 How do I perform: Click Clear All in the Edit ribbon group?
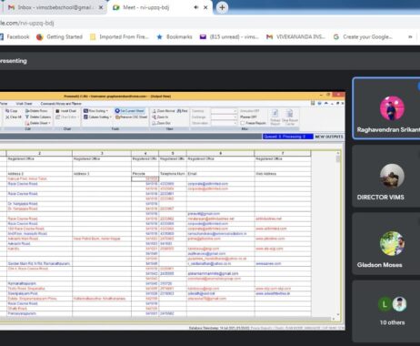14,117
